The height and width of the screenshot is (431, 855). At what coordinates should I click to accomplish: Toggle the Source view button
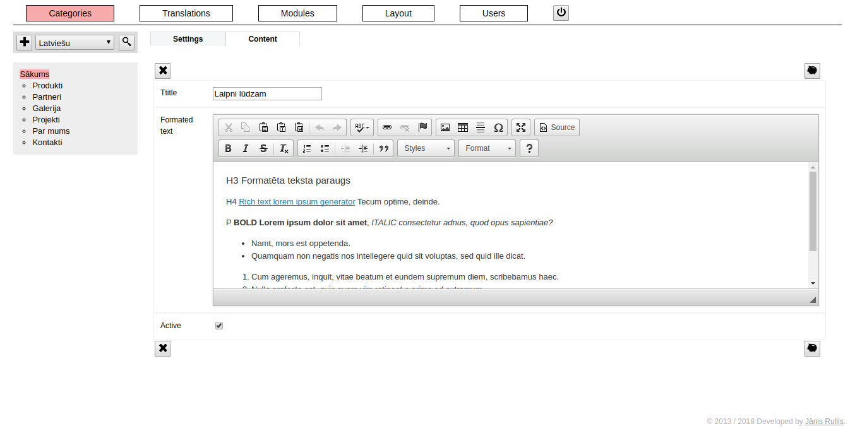point(557,127)
